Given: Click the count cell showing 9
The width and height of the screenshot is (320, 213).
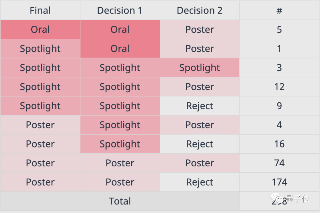Looking at the screenshot, I should click(x=279, y=106).
